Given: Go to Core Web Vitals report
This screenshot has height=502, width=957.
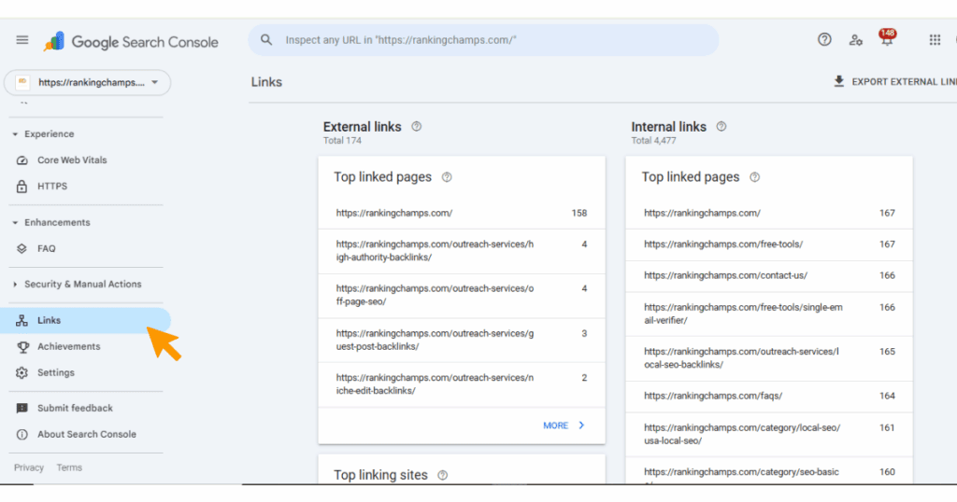Looking at the screenshot, I should [x=72, y=160].
